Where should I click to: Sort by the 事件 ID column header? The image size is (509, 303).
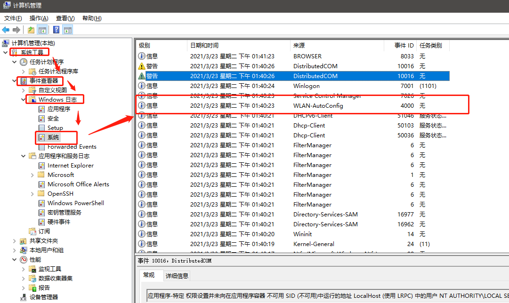[404, 46]
